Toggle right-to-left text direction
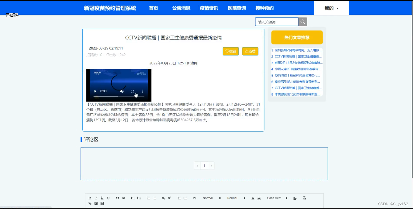 coord(195,198)
